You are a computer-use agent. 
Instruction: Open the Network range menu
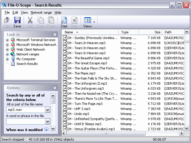tap(41, 13)
